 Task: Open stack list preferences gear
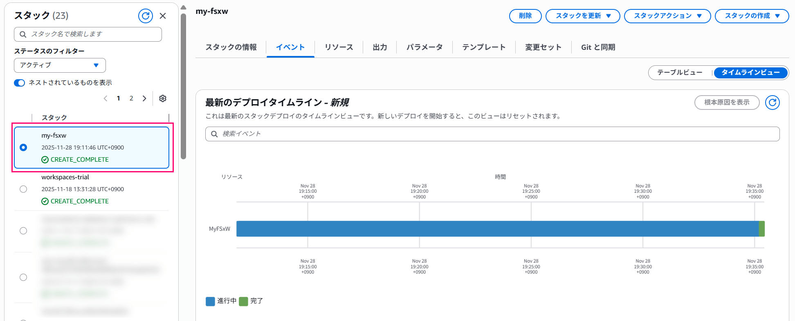(163, 98)
